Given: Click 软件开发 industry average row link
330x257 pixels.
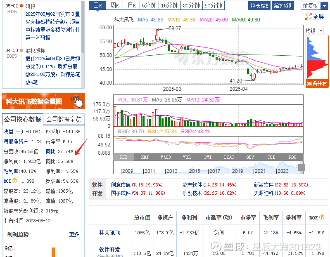Looking at the screenshot, I should (109, 250).
